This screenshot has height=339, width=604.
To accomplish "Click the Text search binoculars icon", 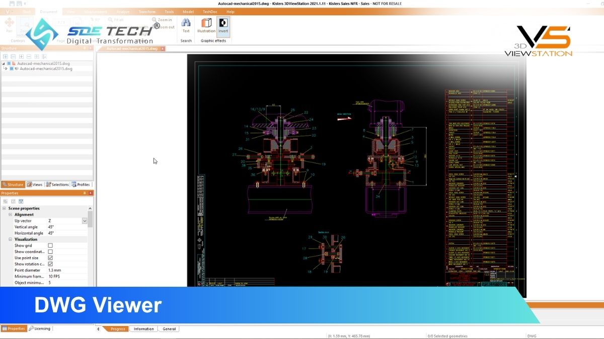I will click(186, 23).
